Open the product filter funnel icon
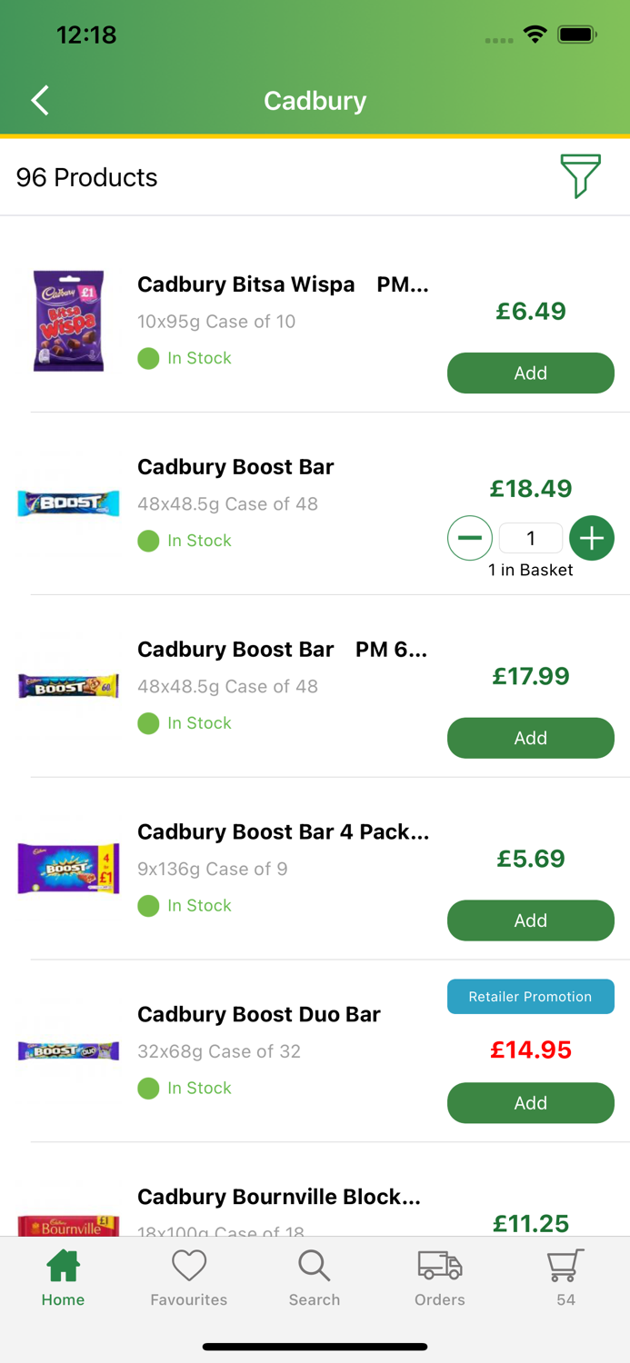The height and width of the screenshot is (1363, 630). (x=580, y=175)
